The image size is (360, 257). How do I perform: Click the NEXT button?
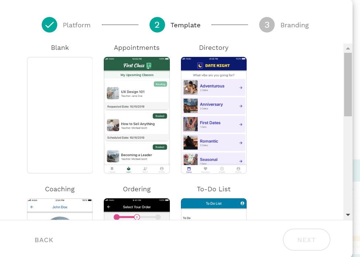pos(306,240)
